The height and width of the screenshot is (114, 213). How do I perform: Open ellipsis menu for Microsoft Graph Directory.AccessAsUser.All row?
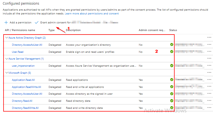pos(209,94)
